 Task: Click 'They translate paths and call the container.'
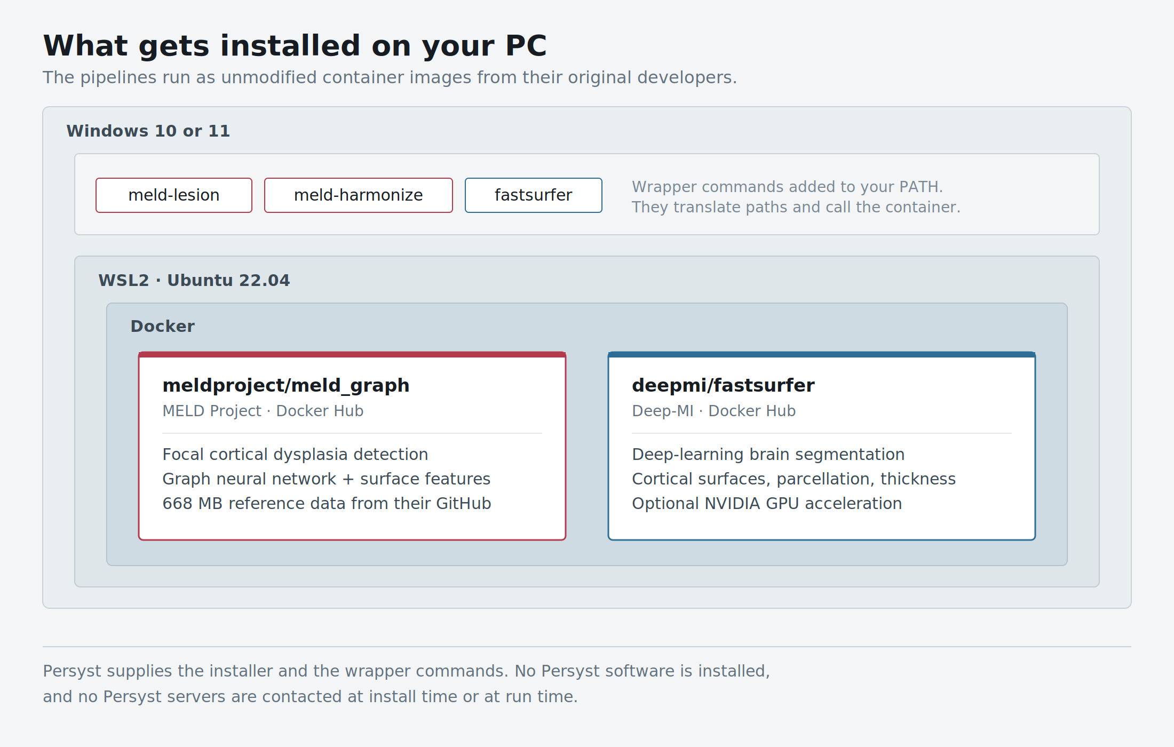pyautogui.click(x=796, y=207)
